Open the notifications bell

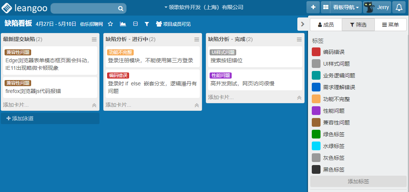pos(399,7)
